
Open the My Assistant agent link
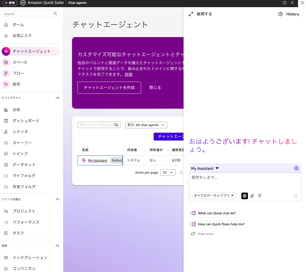tap(98, 160)
